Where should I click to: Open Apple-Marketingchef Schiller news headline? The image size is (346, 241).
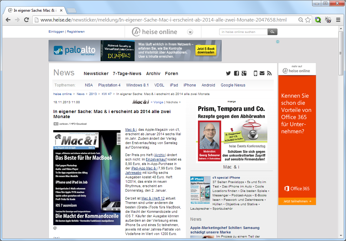(x=225, y=230)
